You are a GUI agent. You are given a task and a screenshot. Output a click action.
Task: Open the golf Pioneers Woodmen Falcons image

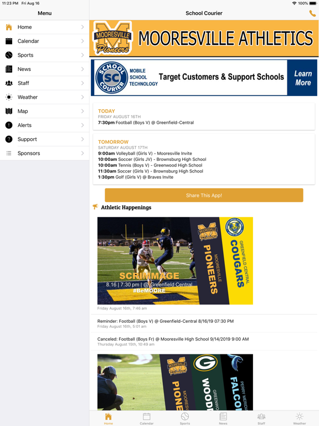(x=175, y=382)
